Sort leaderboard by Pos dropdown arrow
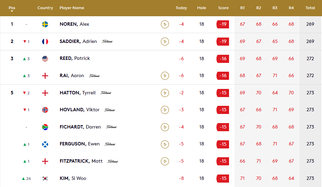The height and width of the screenshot is (187, 322). pyautogui.click(x=12, y=11)
